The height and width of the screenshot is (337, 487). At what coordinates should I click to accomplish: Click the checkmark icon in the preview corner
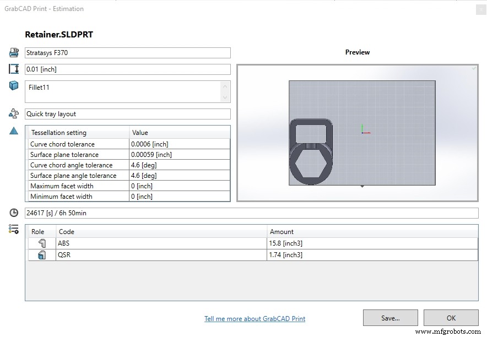pos(473,68)
